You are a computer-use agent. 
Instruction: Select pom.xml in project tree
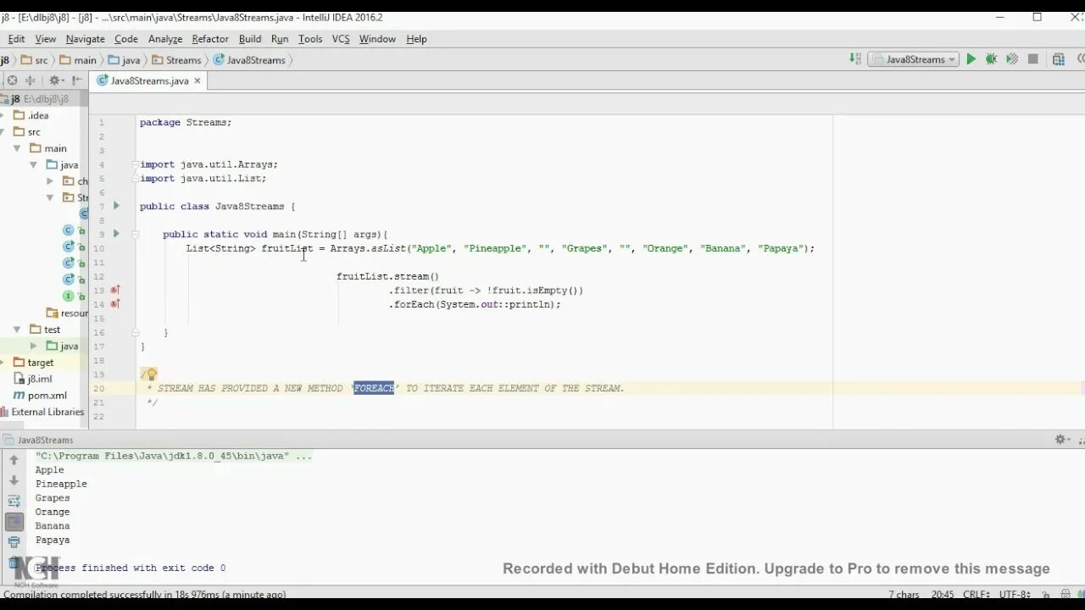pos(40,396)
